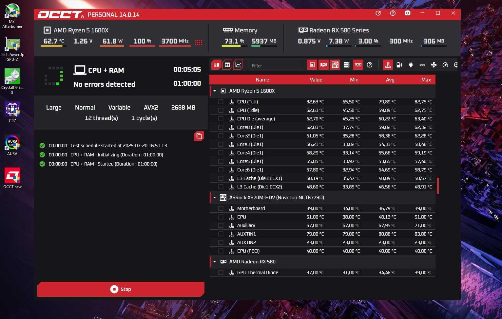502x319 pixels.
Task: Switch to the list view layout
Action: click(x=217, y=65)
